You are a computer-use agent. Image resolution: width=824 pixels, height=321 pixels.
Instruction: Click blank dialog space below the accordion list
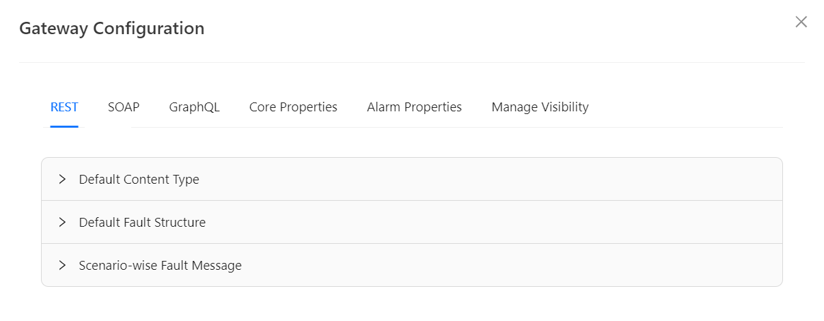[411, 304]
